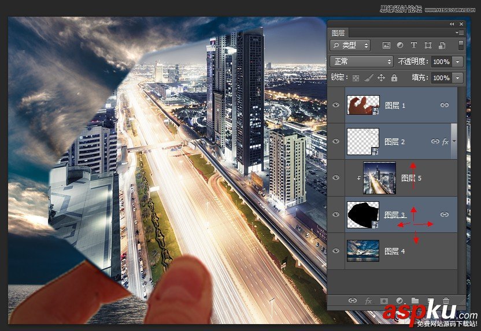Create new fill or adjustment layer

pyautogui.click(x=399, y=300)
